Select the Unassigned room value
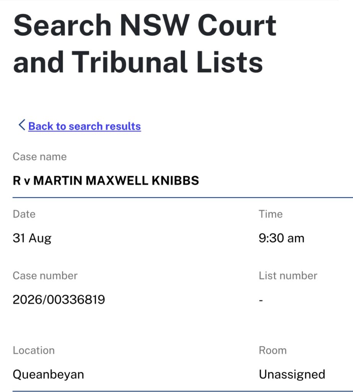Image resolution: width=353 pixels, height=392 pixels. tap(292, 374)
